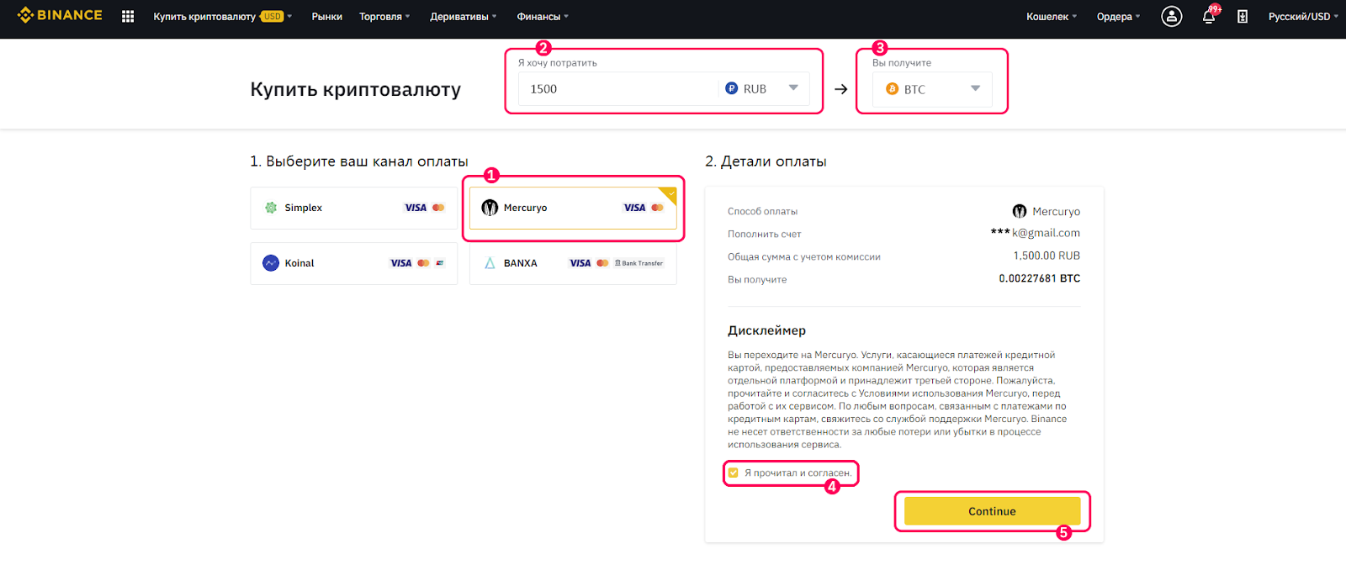Image resolution: width=1346 pixels, height=565 pixels.
Task: Open the 'Русский/USD' language selector
Action: point(1303,16)
